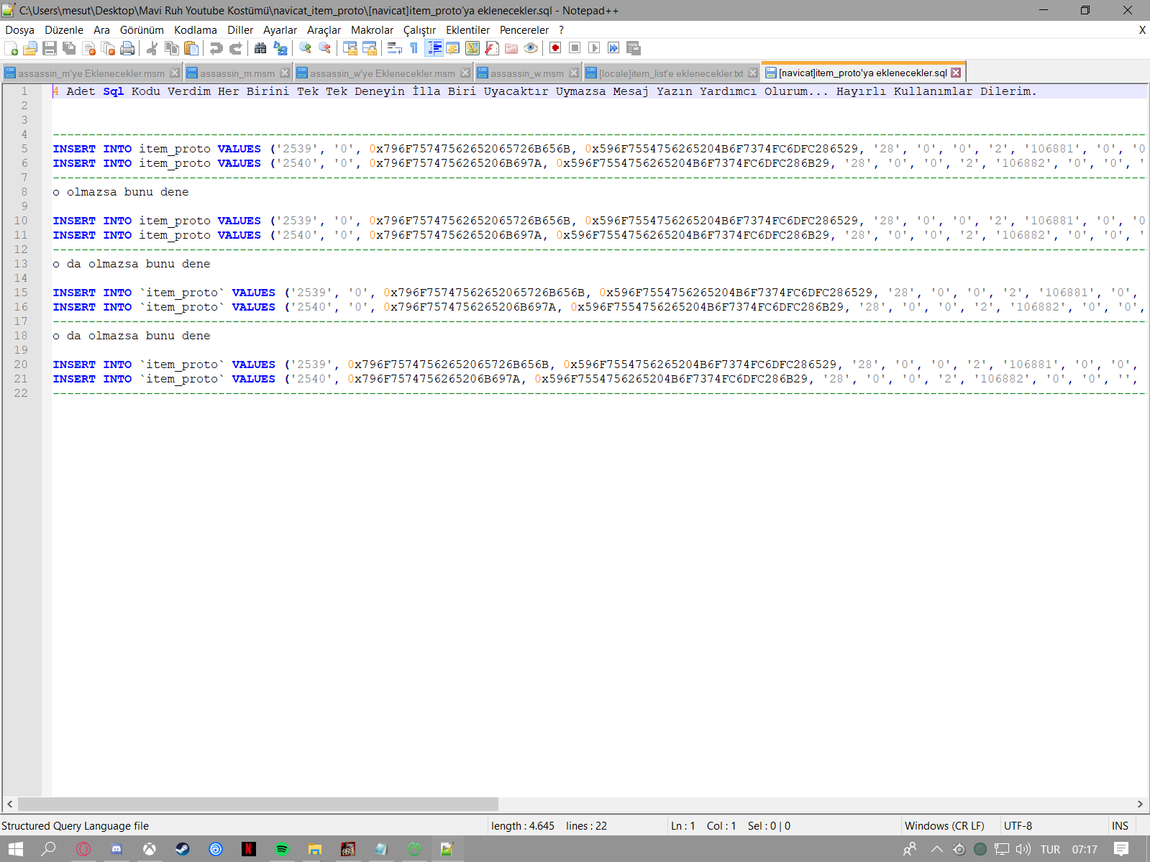Click the Zoom In magnifier icon

point(306,48)
